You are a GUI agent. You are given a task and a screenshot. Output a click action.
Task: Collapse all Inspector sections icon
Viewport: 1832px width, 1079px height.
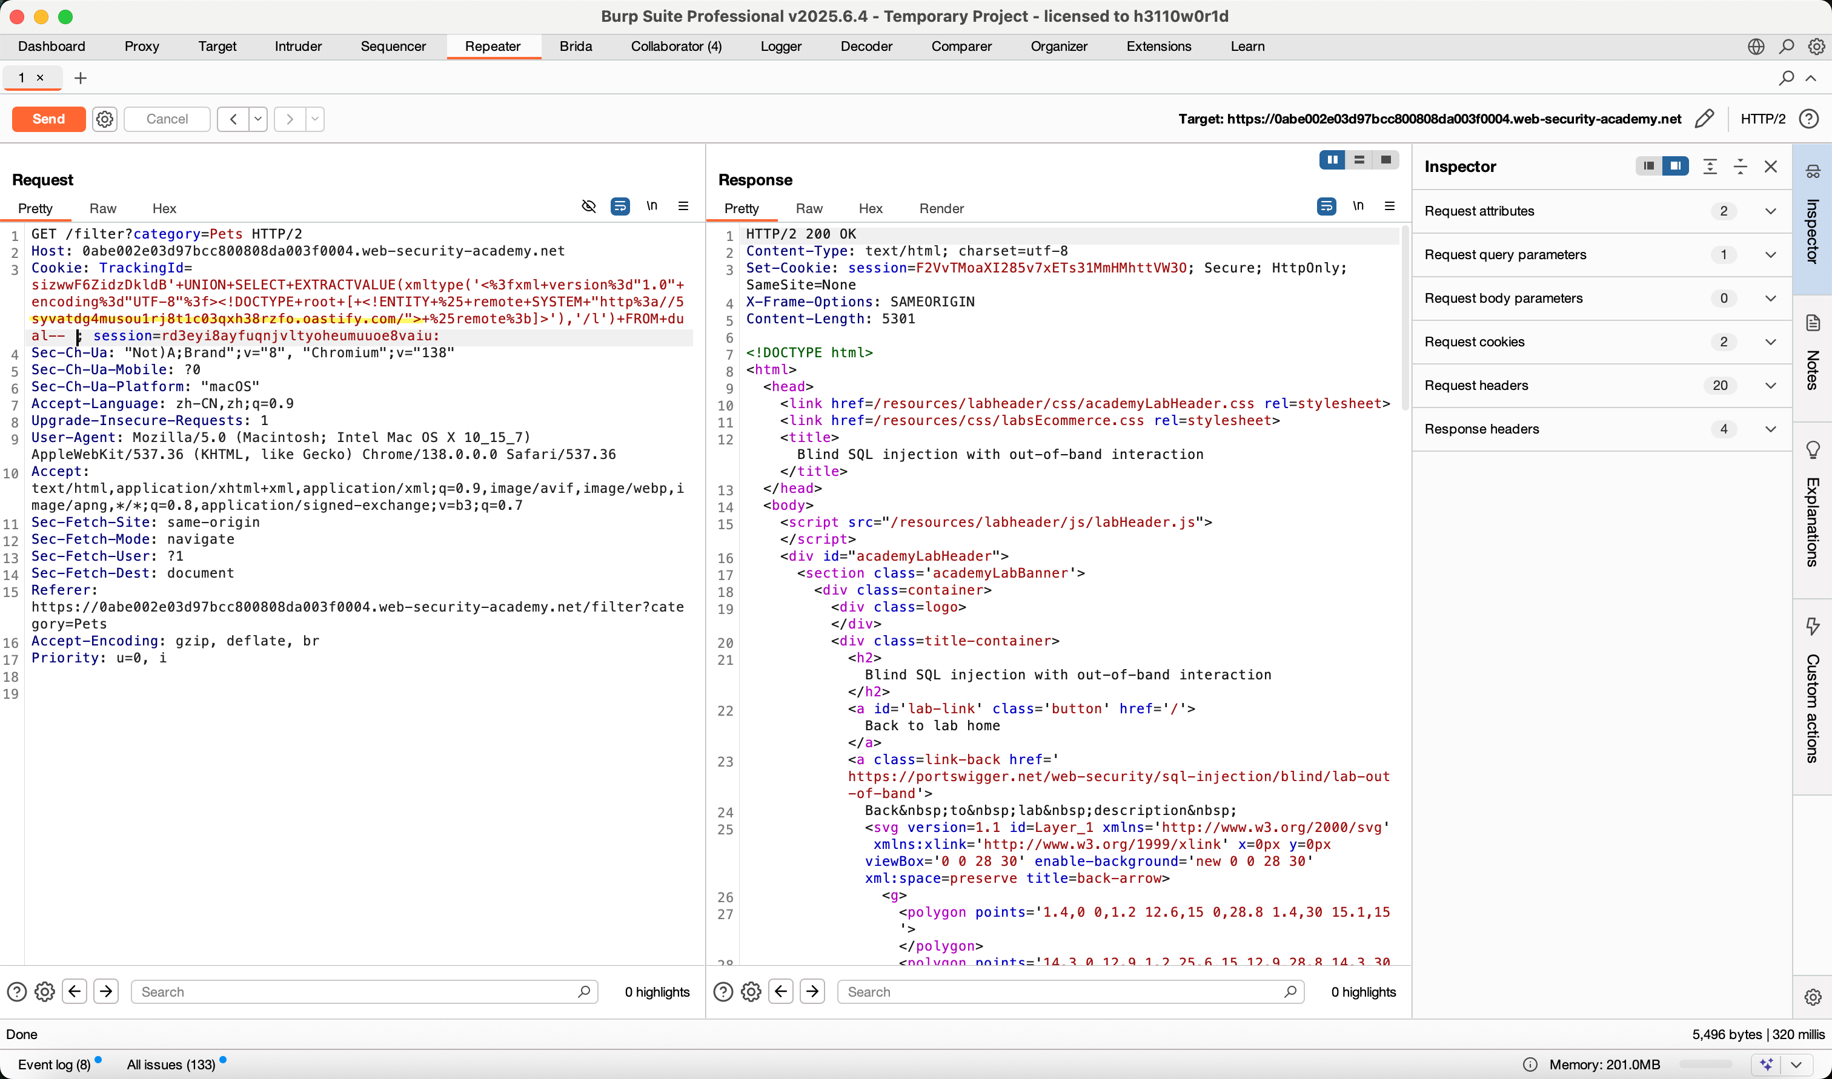1741,167
